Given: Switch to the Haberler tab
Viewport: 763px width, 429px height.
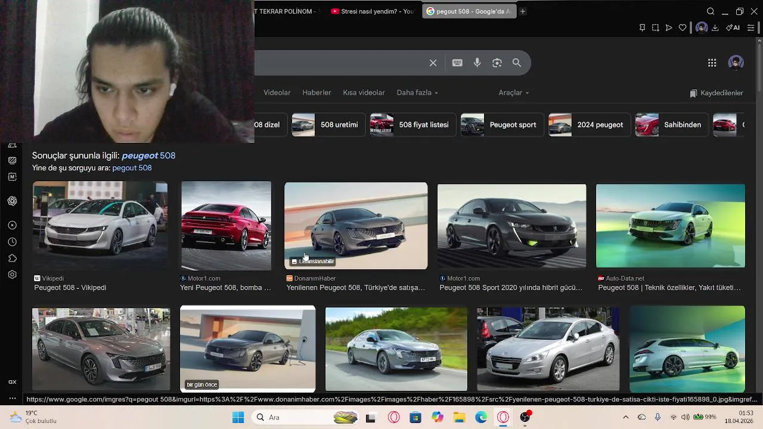Looking at the screenshot, I should coord(317,92).
